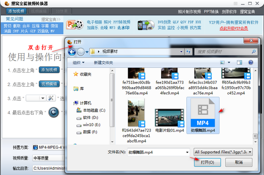The height and width of the screenshot is (175, 264).
Task: Select file ff65fadc9b99b3...mp4
Action: tap(236, 82)
